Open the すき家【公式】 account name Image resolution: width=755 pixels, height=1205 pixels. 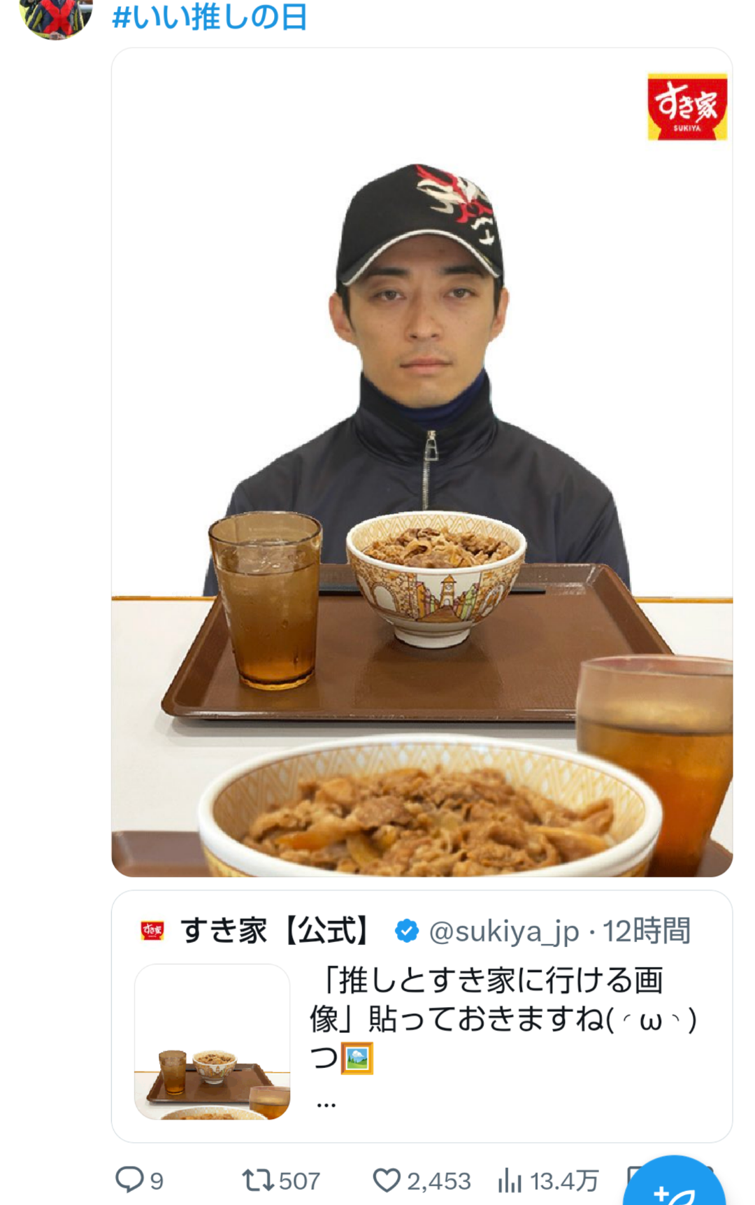pyautogui.click(x=275, y=931)
